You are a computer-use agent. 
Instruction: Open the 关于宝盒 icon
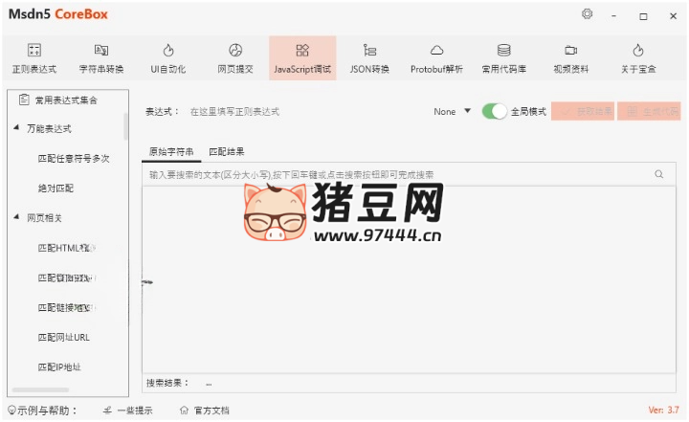[x=638, y=50]
